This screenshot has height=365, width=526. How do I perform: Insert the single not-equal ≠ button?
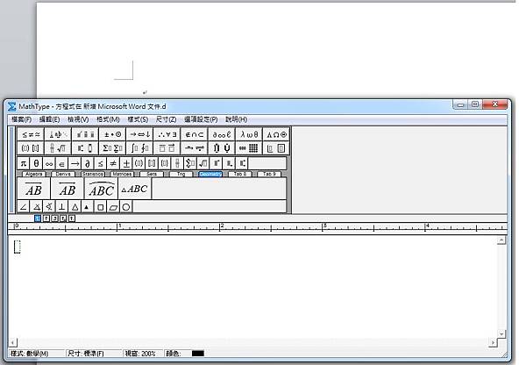coord(113,163)
